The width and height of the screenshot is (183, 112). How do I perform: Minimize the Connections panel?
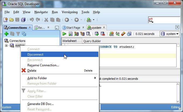pos(57,28)
